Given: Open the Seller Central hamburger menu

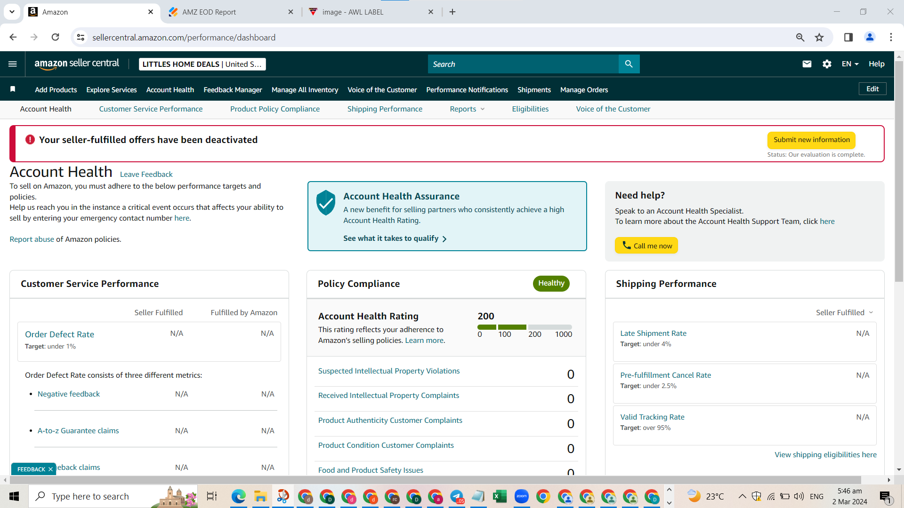Looking at the screenshot, I should (x=13, y=64).
